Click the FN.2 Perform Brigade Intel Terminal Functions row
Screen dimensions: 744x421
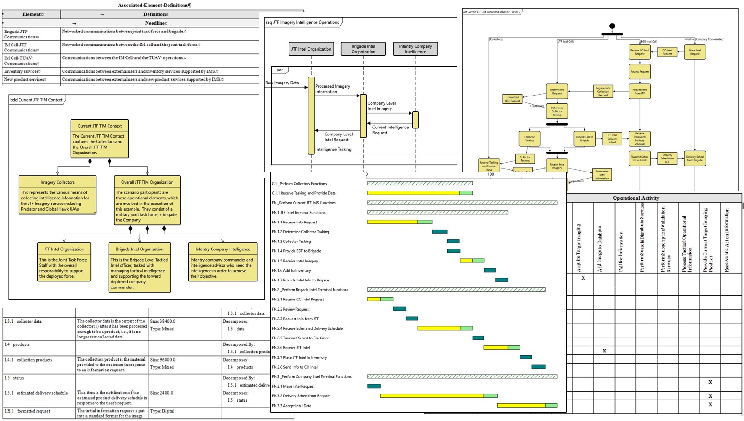click(310, 290)
